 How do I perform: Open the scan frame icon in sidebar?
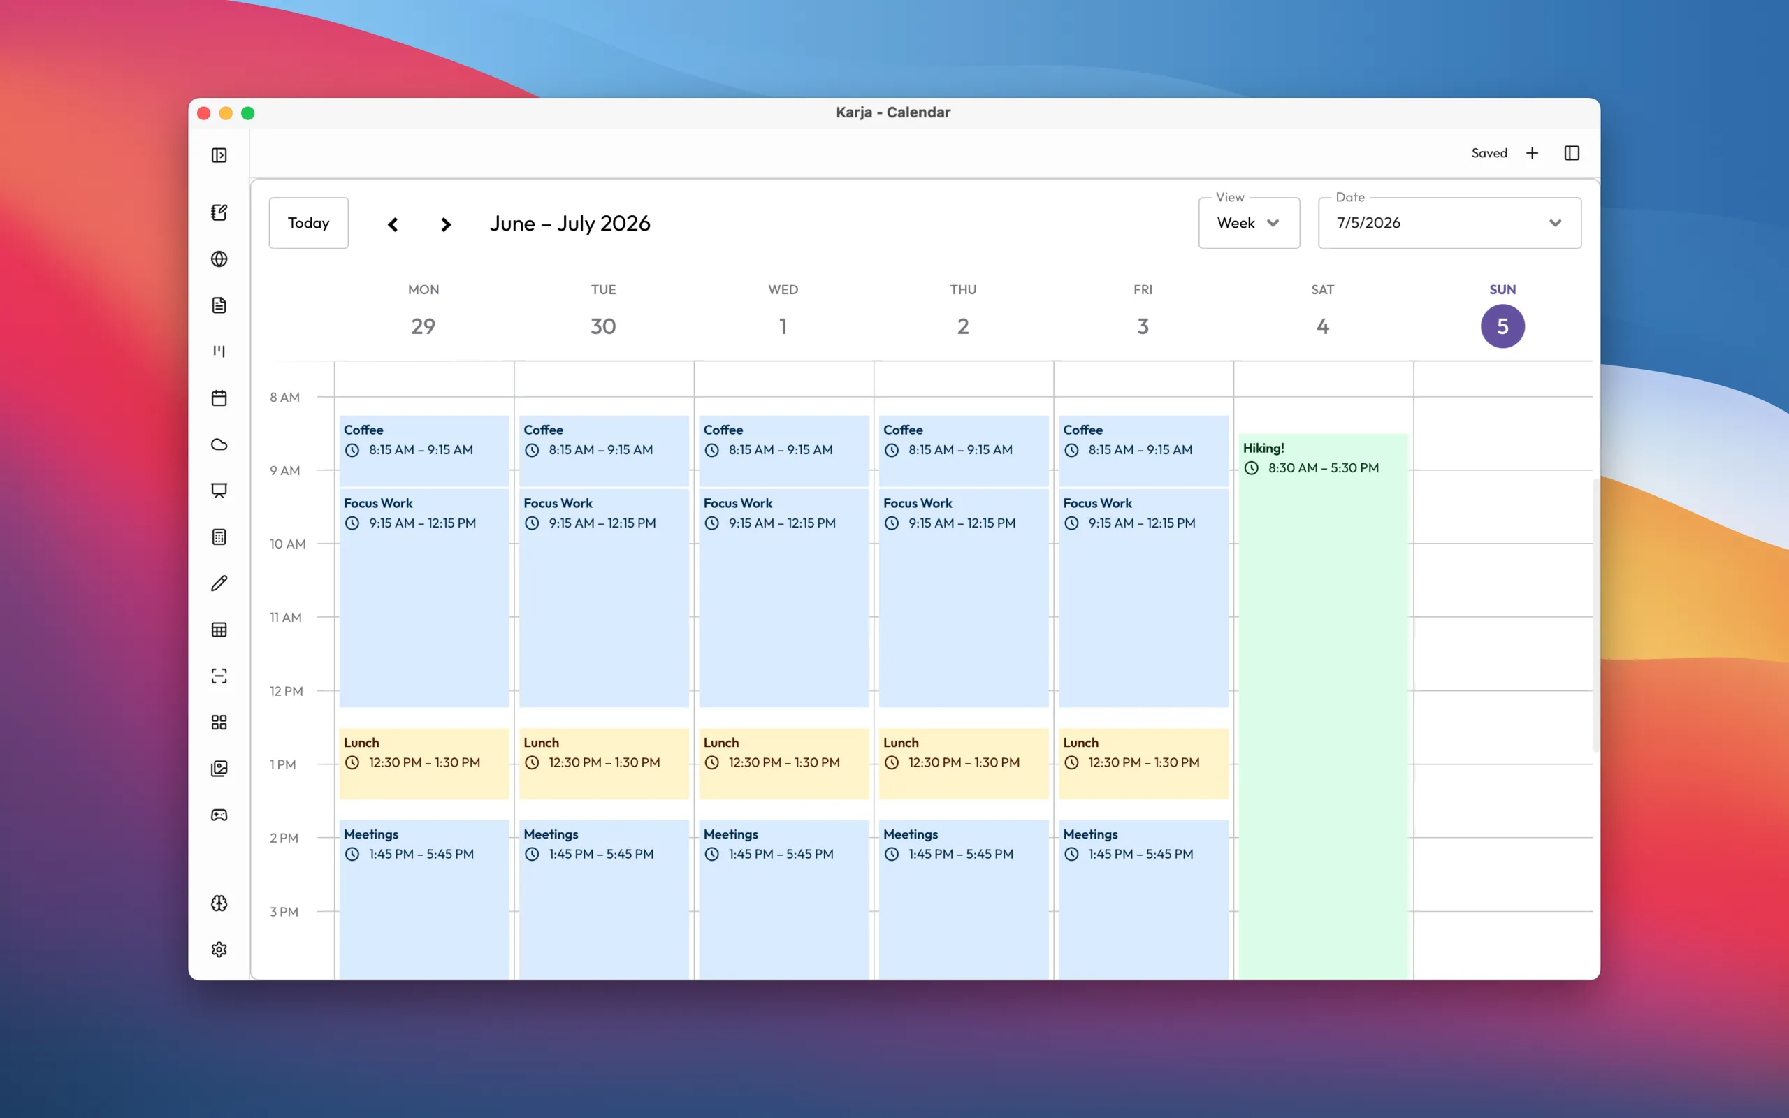click(219, 676)
